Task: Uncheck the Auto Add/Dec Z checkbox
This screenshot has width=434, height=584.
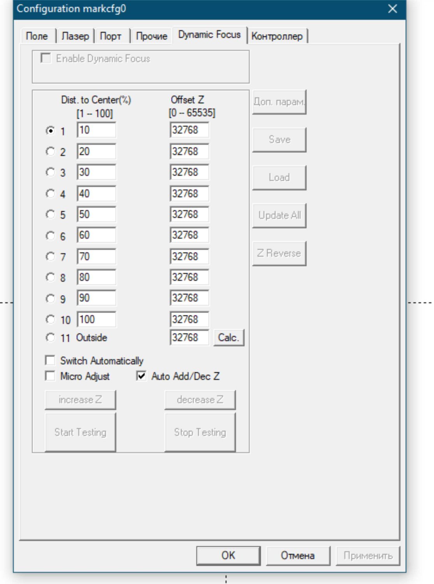Action: (x=141, y=376)
